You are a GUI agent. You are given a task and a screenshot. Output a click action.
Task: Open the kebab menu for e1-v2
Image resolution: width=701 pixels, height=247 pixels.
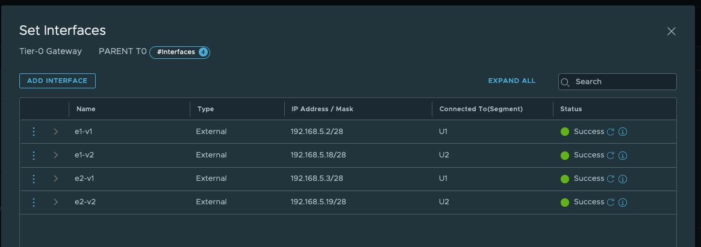coord(34,155)
